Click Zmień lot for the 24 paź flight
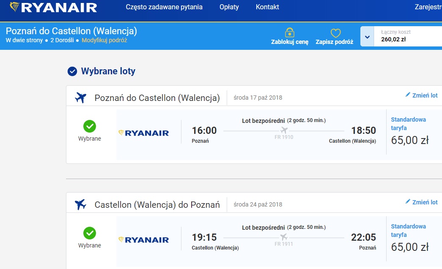The height and width of the screenshot is (269, 442). pos(421,202)
